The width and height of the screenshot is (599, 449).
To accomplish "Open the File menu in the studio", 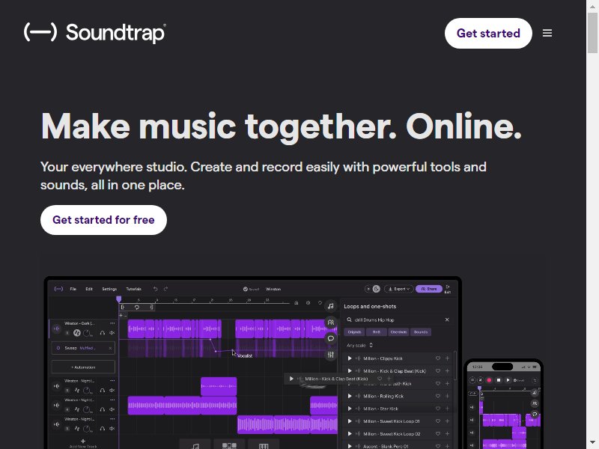I will tap(73, 289).
